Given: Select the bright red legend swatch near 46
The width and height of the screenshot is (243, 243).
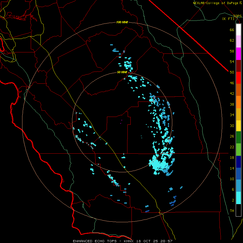Looking at the screenshot, I should point(238,78).
